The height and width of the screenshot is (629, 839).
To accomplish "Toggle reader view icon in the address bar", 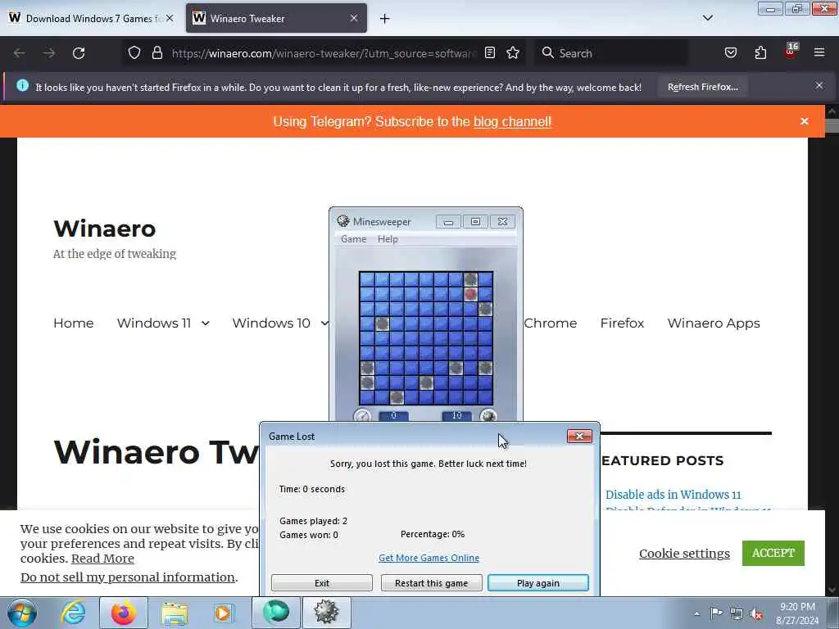I will coord(490,52).
